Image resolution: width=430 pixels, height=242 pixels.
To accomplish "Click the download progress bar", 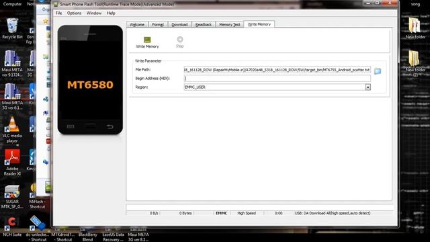I will pos(260,207).
